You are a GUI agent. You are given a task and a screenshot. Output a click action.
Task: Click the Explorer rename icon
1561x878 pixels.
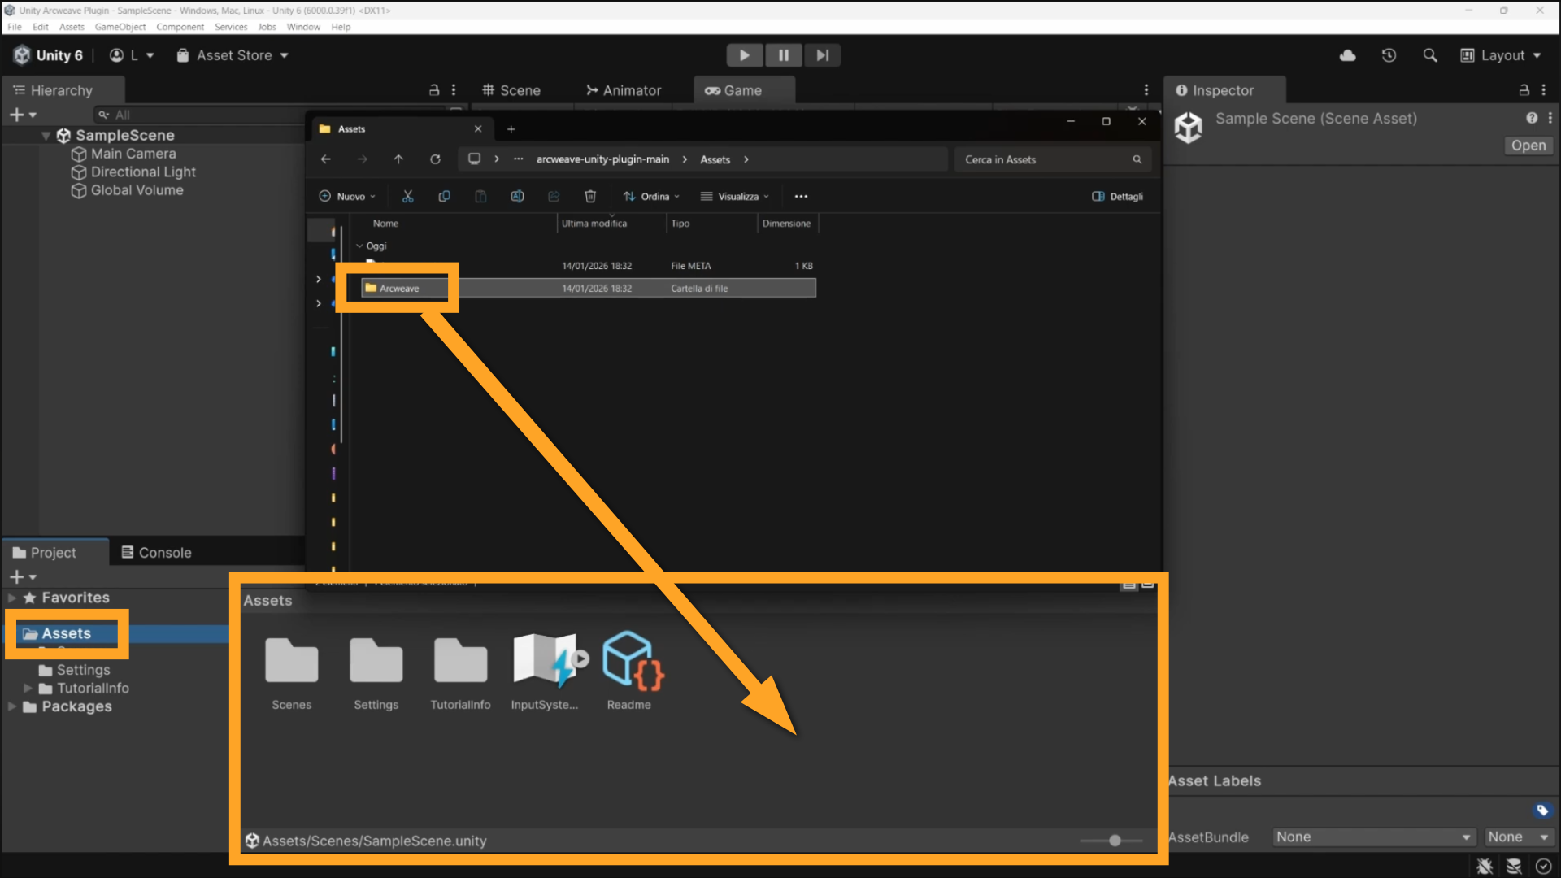517,196
